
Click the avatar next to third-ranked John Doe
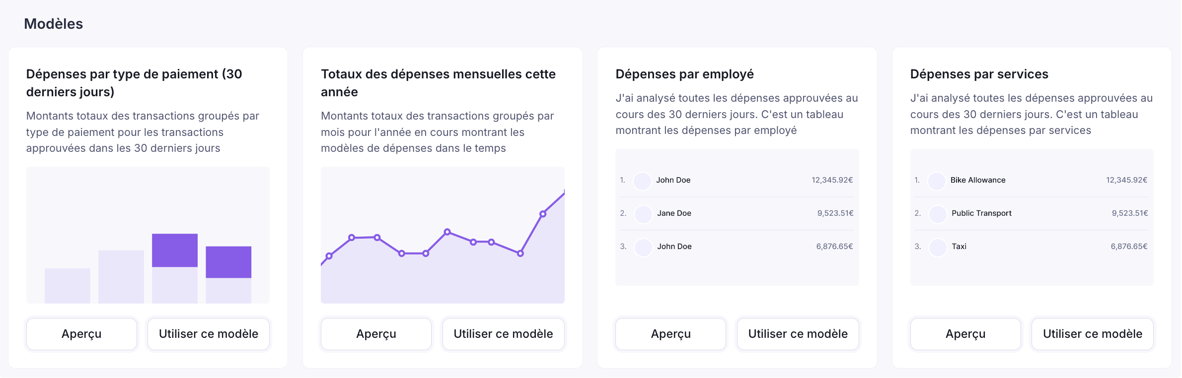(643, 247)
